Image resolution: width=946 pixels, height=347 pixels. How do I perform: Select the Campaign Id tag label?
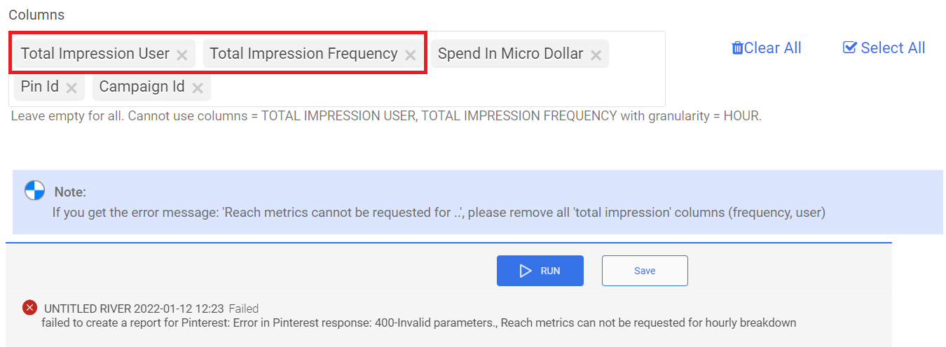[142, 87]
